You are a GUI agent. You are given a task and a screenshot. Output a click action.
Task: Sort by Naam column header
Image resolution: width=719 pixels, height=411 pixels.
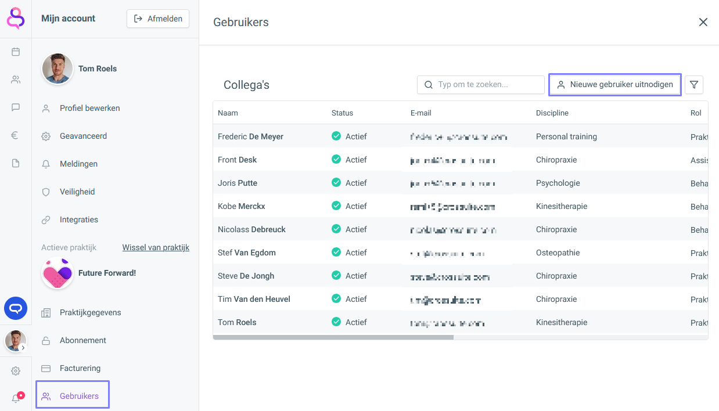(228, 113)
